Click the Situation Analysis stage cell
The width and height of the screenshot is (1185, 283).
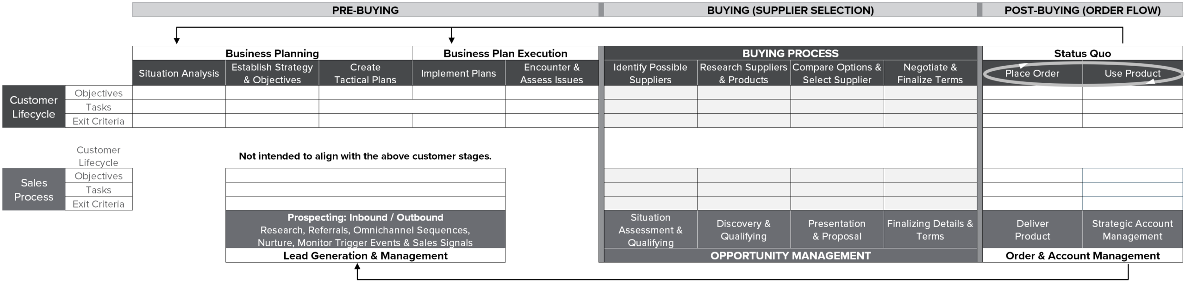coord(179,73)
